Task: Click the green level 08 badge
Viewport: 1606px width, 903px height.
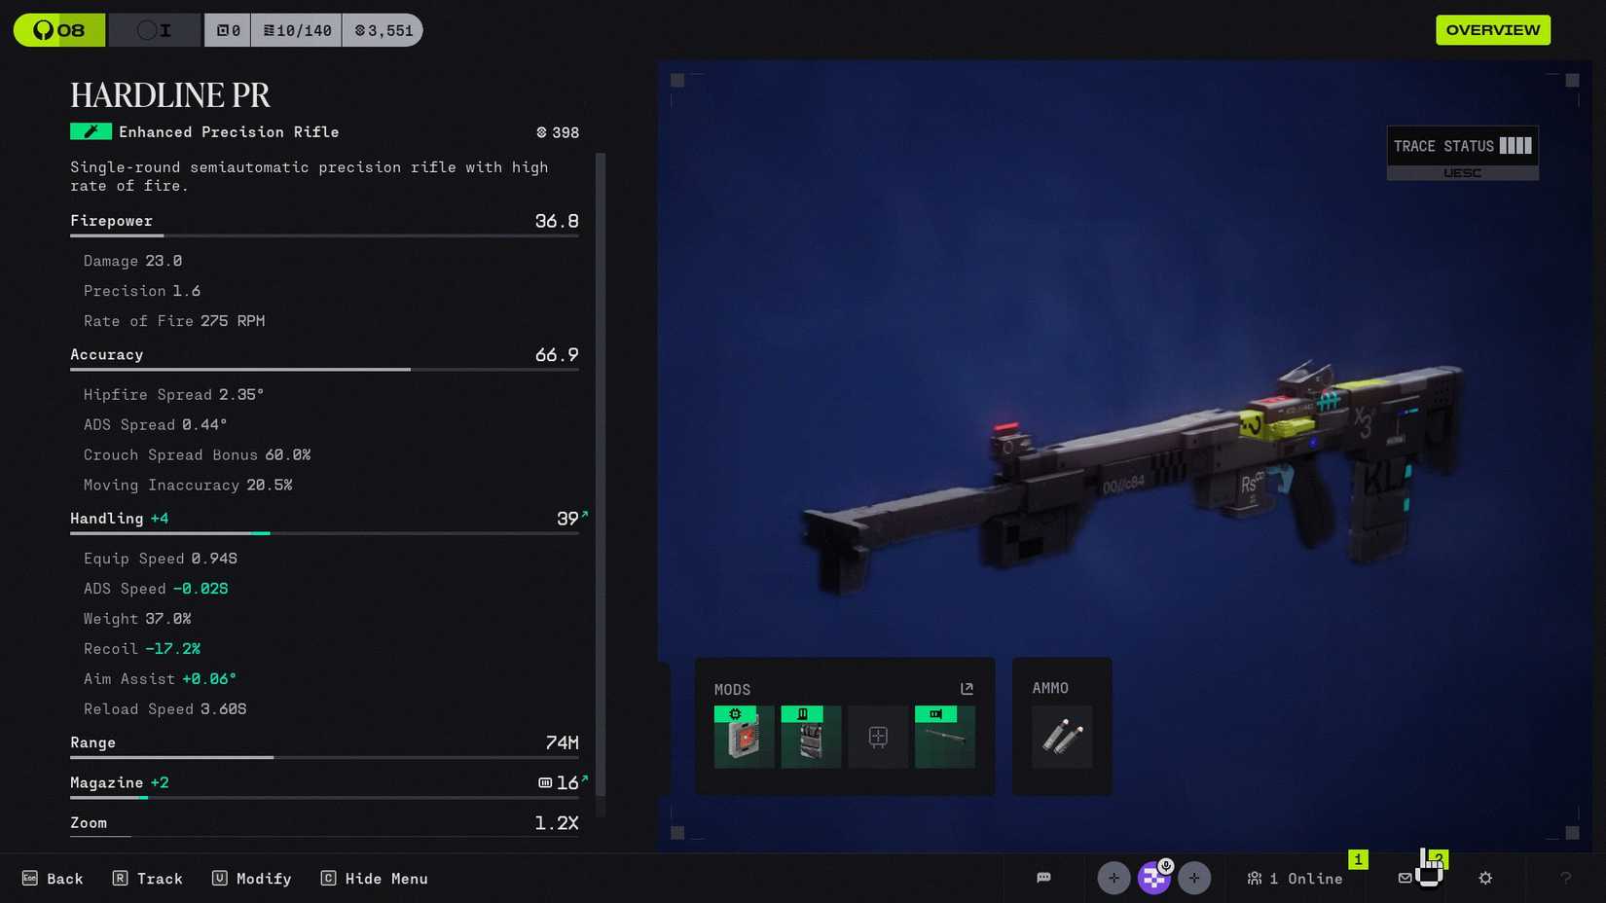Action: point(59,30)
